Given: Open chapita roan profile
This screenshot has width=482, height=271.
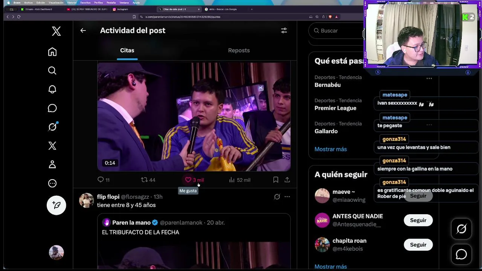Looking at the screenshot, I should [x=349, y=241].
